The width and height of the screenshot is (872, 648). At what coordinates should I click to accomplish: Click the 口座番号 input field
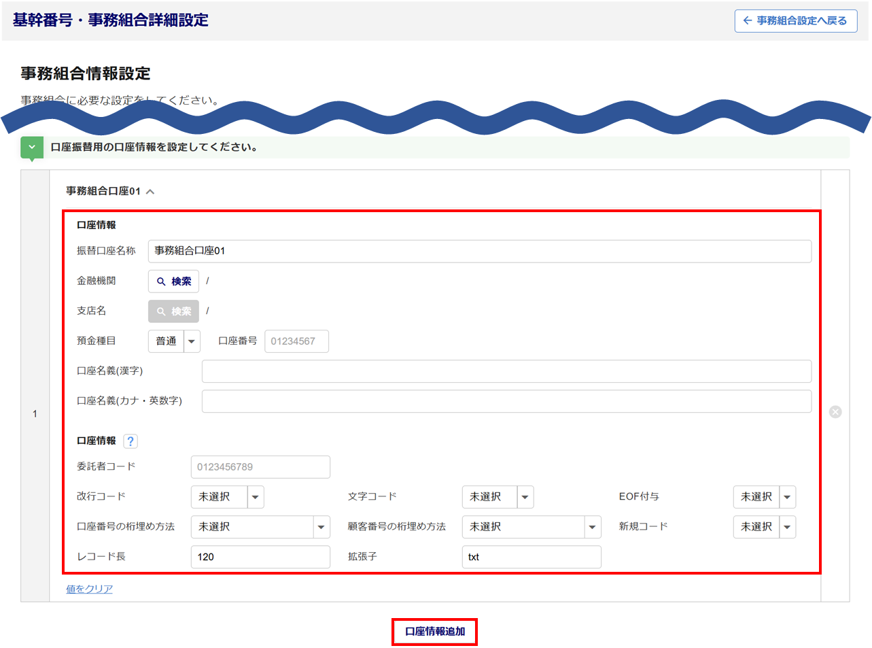296,341
